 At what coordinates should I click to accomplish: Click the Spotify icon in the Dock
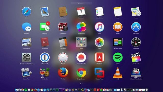click(x=26, y=90)
